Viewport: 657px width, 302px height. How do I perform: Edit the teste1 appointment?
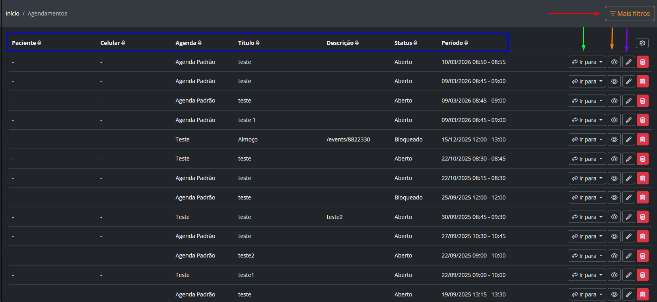[x=628, y=275]
